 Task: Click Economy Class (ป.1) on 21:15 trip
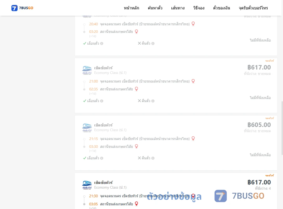click(110, 130)
